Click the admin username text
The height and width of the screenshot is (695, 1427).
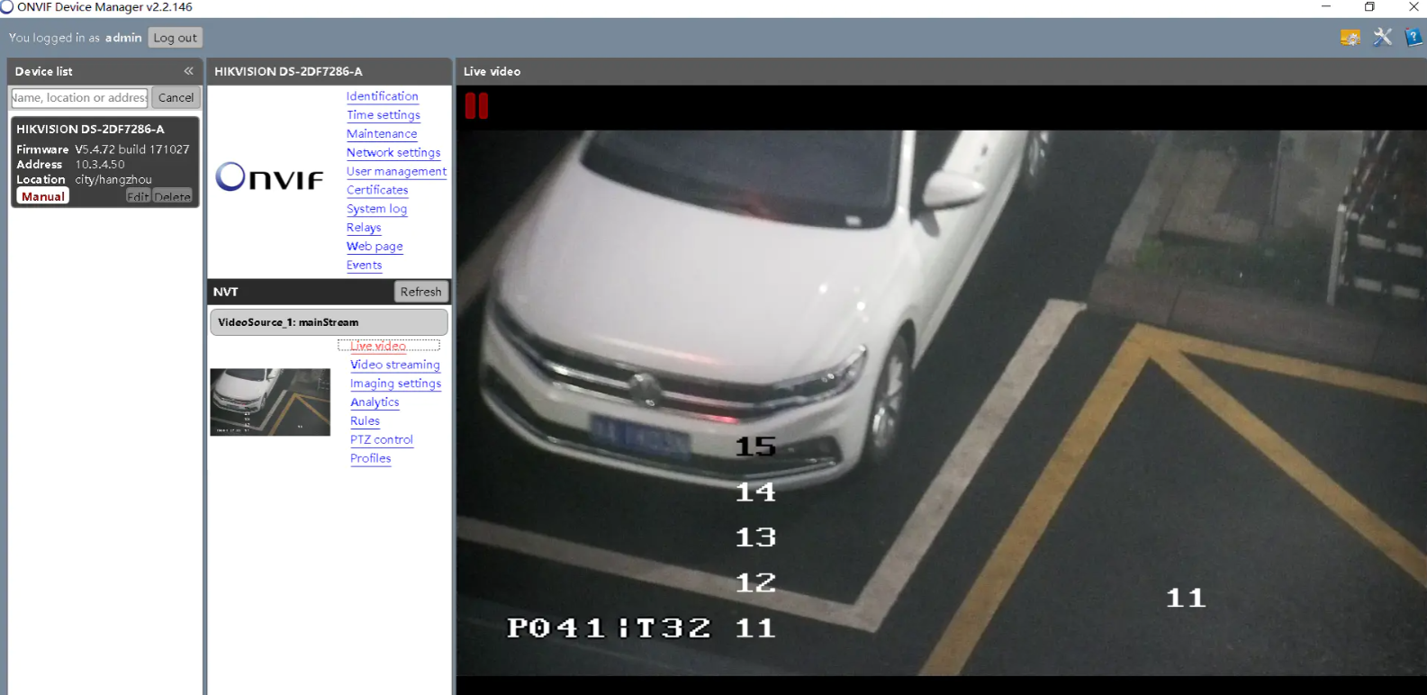pos(123,38)
